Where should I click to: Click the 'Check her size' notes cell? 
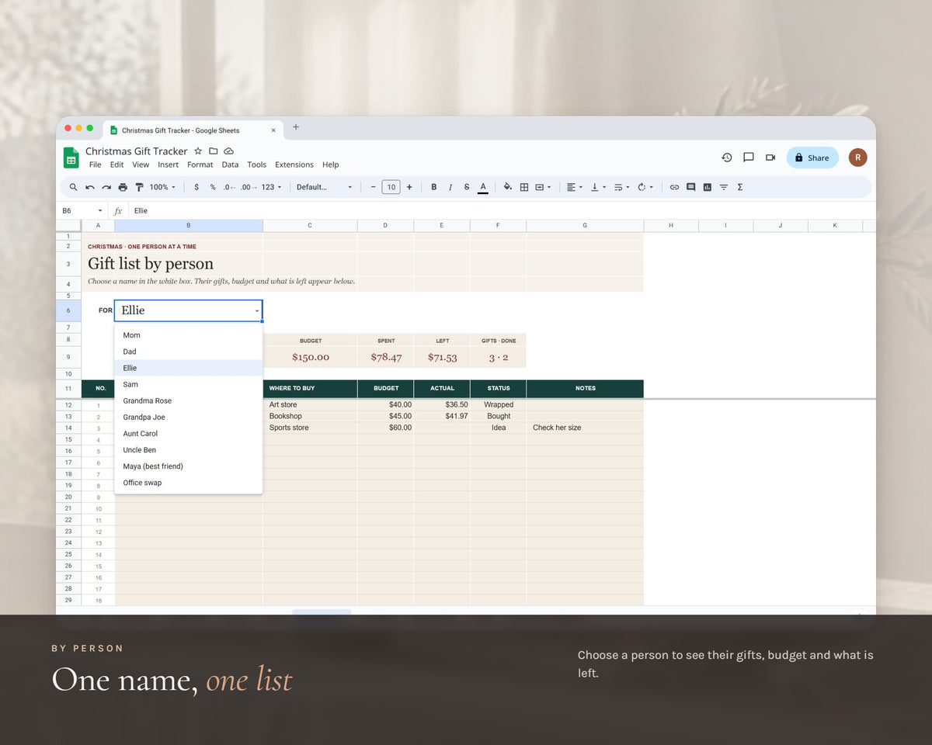[585, 428]
